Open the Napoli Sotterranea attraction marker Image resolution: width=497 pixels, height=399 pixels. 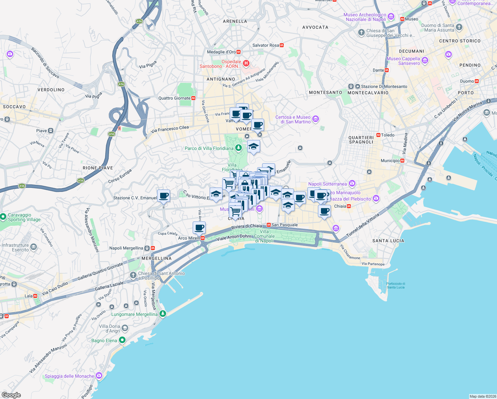click(x=352, y=184)
